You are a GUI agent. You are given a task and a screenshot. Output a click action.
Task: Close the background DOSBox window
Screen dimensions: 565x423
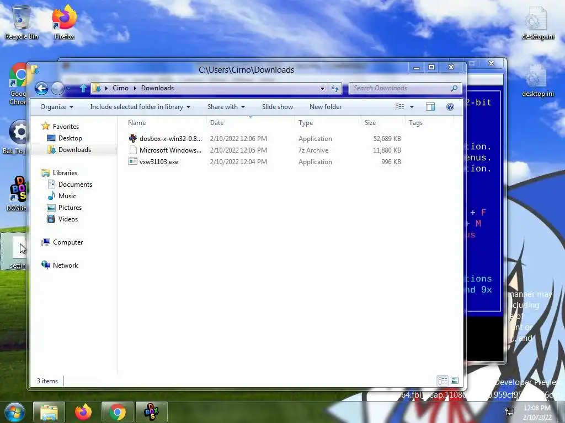491,63
